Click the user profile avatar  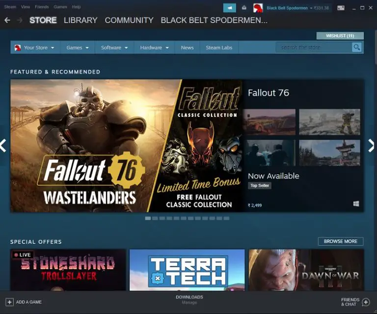[x=258, y=8]
